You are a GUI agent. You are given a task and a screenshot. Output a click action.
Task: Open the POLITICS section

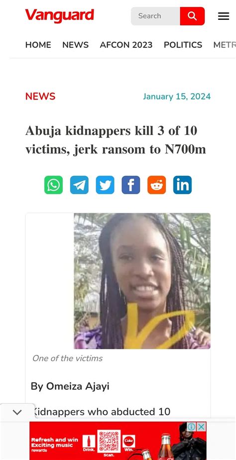[183, 45]
